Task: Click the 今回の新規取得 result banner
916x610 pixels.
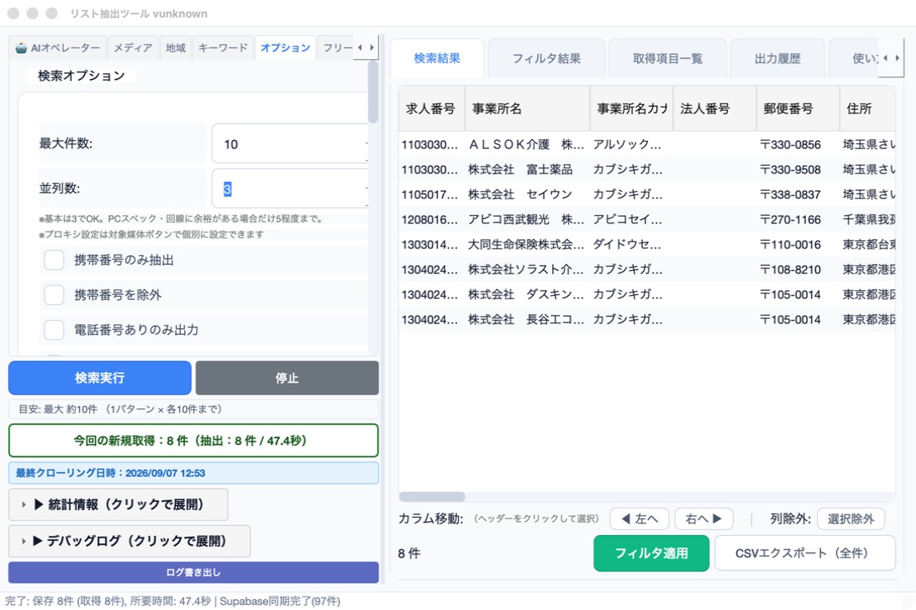Action: (193, 440)
